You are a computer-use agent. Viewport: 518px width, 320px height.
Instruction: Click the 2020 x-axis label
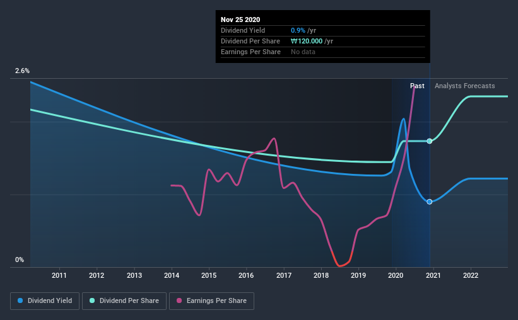396,275
